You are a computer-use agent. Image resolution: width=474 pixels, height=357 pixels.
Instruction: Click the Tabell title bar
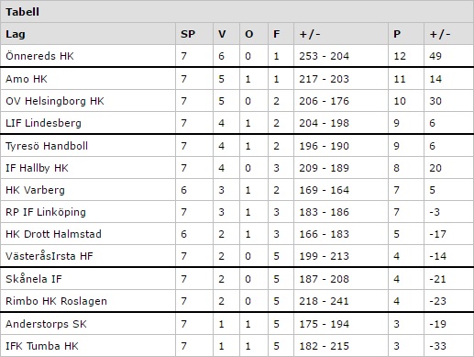point(237,12)
